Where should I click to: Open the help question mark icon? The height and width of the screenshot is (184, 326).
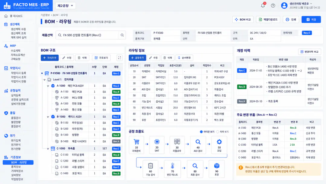point(273,6)
